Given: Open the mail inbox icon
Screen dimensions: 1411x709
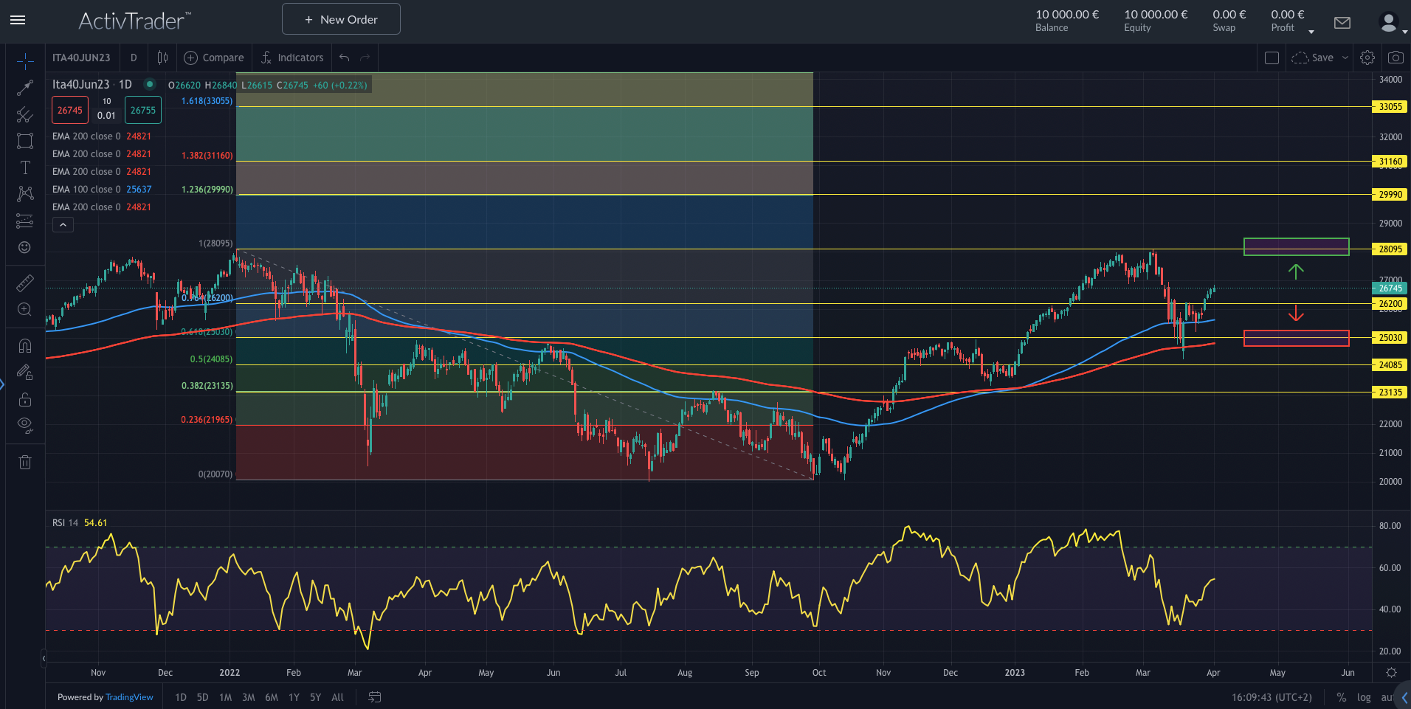Looking at the screenshot, I should coord(1342,23).
